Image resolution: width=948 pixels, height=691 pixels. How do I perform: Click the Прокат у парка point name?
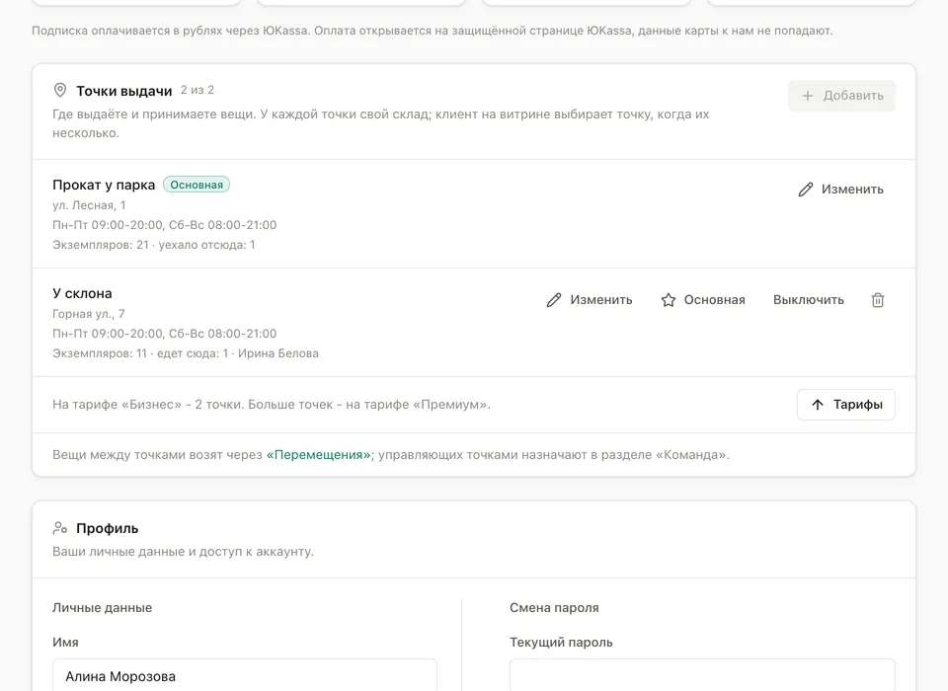104,185
